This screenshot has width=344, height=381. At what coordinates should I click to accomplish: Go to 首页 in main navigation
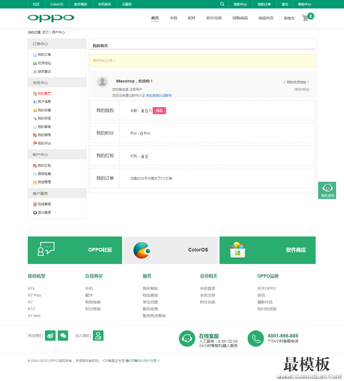(155, 18)
